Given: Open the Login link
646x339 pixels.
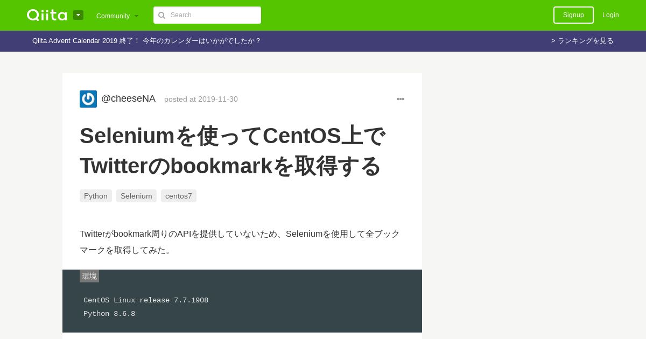Looking at the screenshot, I should pos(610,15).
